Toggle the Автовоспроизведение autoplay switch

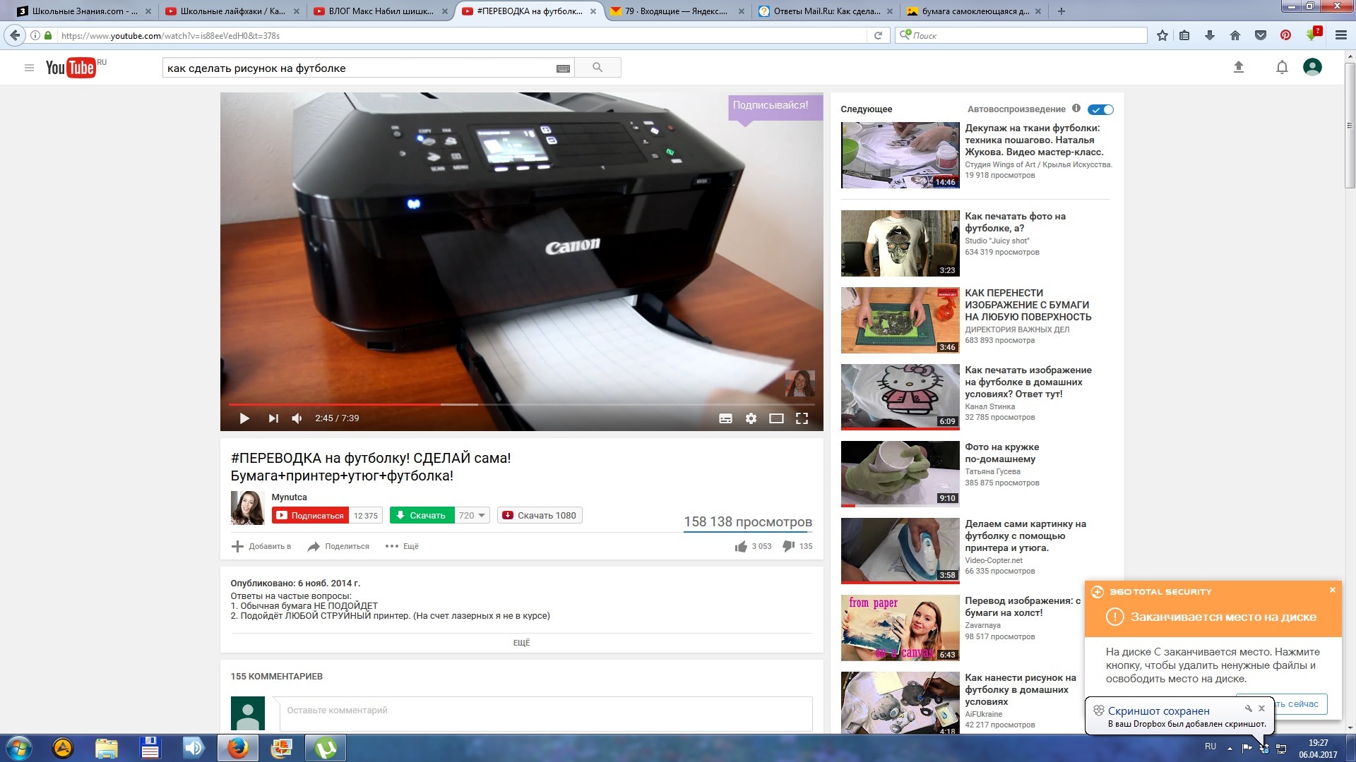[x=1100, y=109]
